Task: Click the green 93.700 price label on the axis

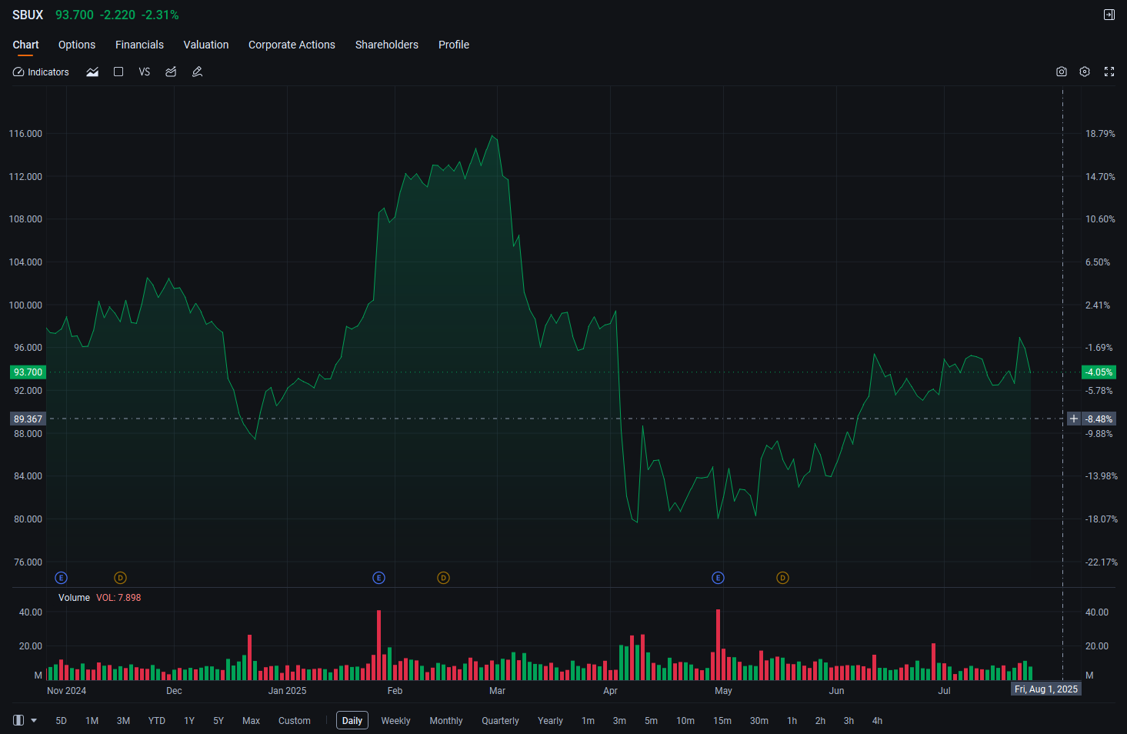Action: click(x=28, y=372)
